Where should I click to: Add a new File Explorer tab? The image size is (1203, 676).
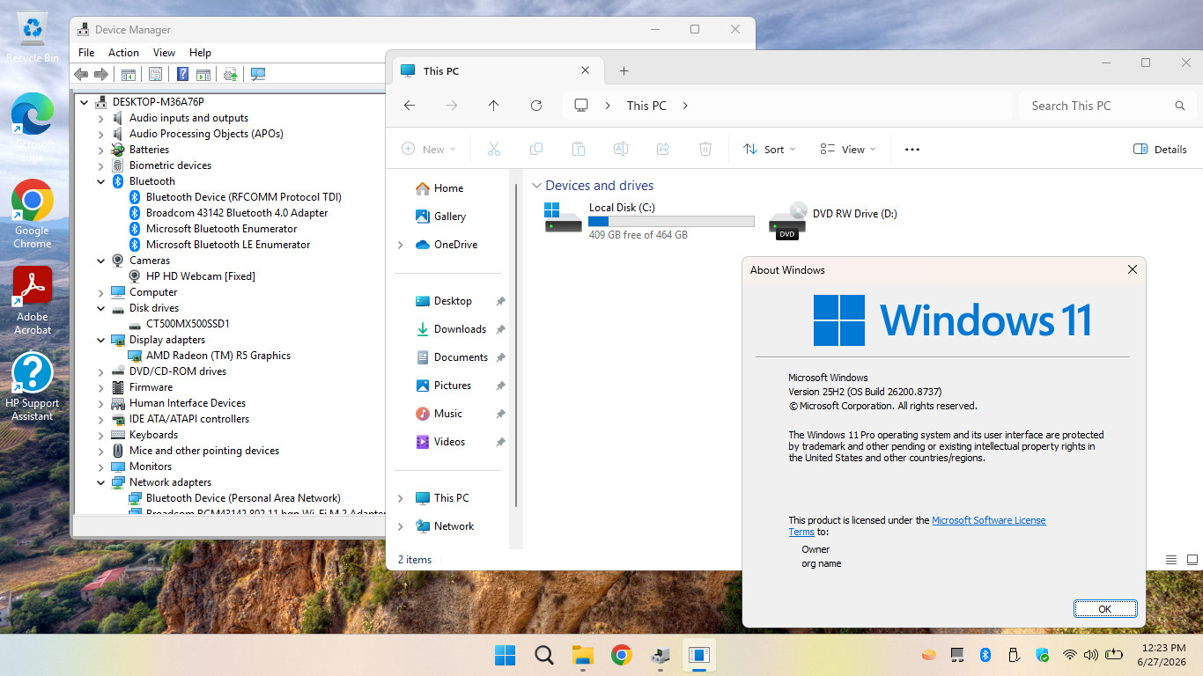coord(624,71)
